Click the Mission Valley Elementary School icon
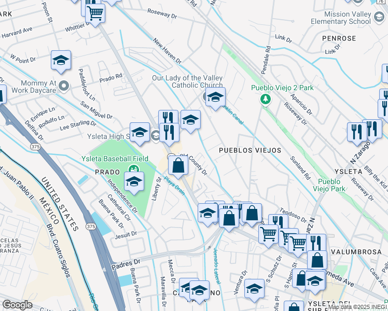Viewport: 388px width, 311px height. pyautogui.click(x=379, y=17)
